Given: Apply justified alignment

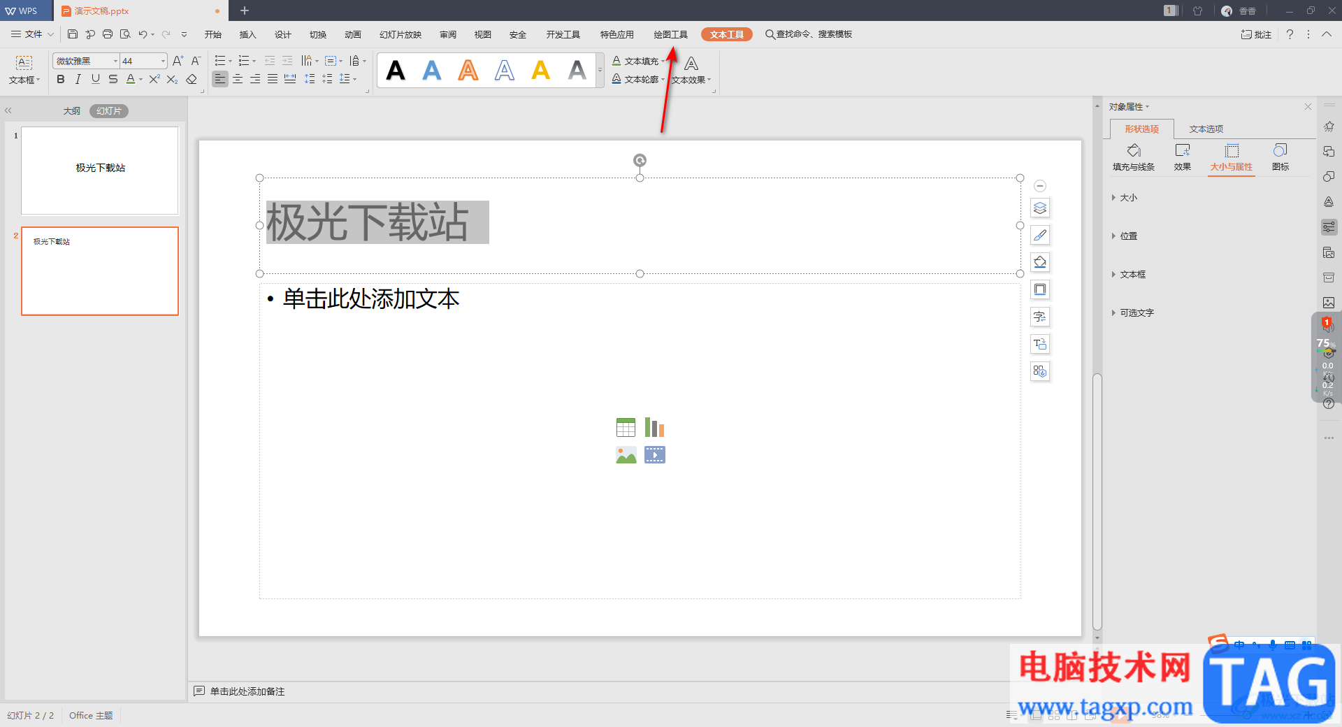Looking at the screenshot, I should pos(273,79).
